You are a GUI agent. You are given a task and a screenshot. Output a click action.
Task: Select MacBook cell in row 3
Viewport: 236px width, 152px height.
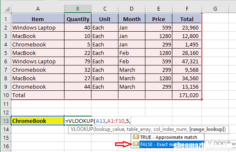(38, 36)
